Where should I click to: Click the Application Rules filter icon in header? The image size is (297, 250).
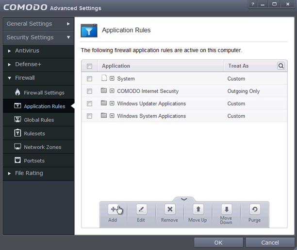click(89, 30)
